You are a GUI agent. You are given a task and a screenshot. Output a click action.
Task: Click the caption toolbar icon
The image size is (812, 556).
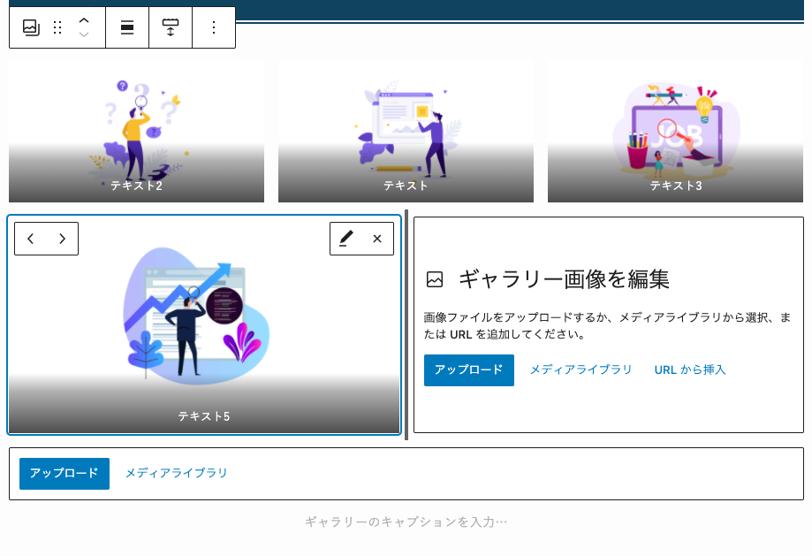(x=171, y=27)
